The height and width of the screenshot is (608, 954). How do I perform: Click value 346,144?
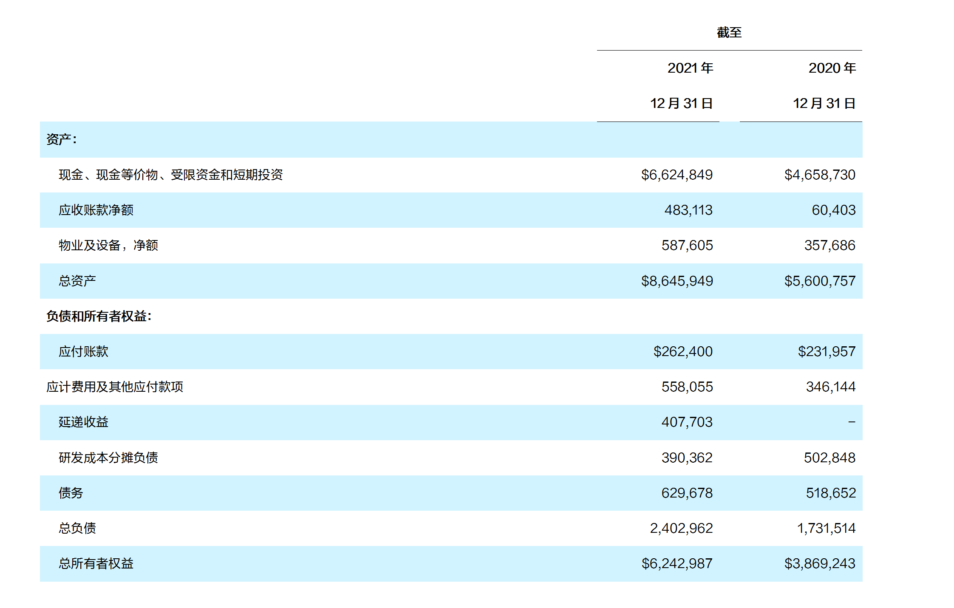click(x=831, y=387)
